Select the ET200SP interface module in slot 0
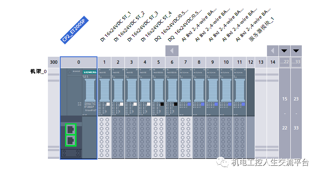 click(x=79, y=114)
